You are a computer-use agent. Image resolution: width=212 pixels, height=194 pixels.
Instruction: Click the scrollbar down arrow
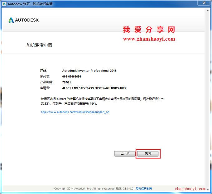(x=208, y=190)
